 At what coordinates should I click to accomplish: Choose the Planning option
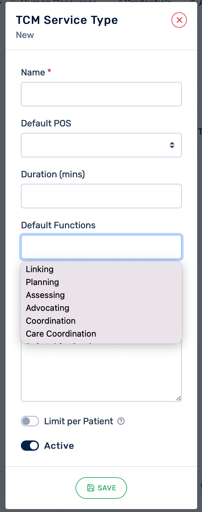coord(42,282)
